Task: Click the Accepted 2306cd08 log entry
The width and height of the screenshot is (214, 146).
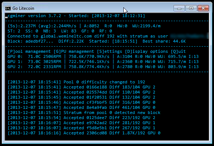Action: (84, 133)
